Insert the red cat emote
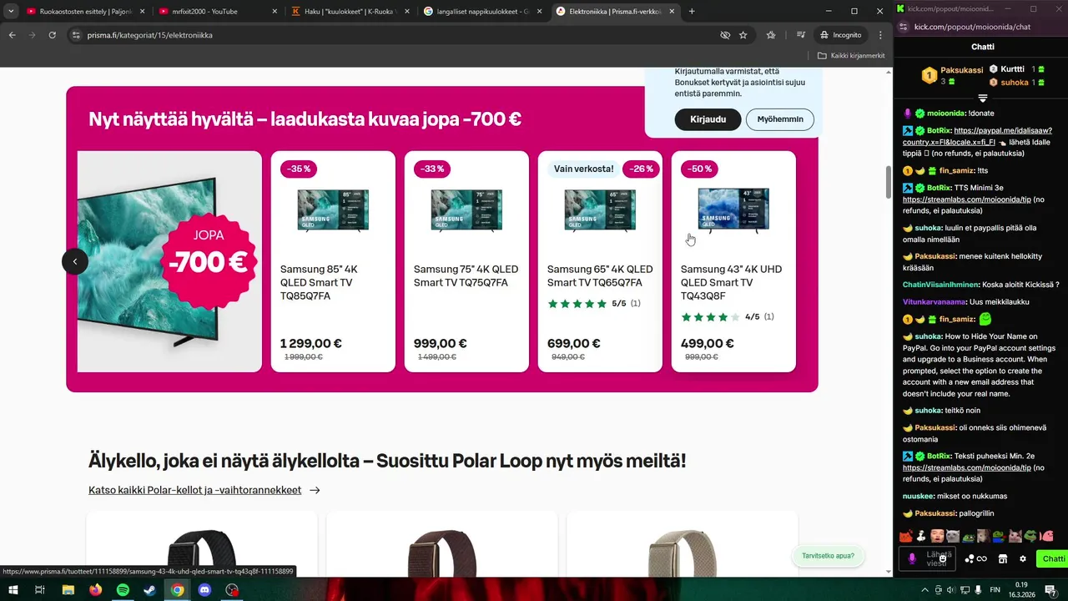 tap(905, 536)
